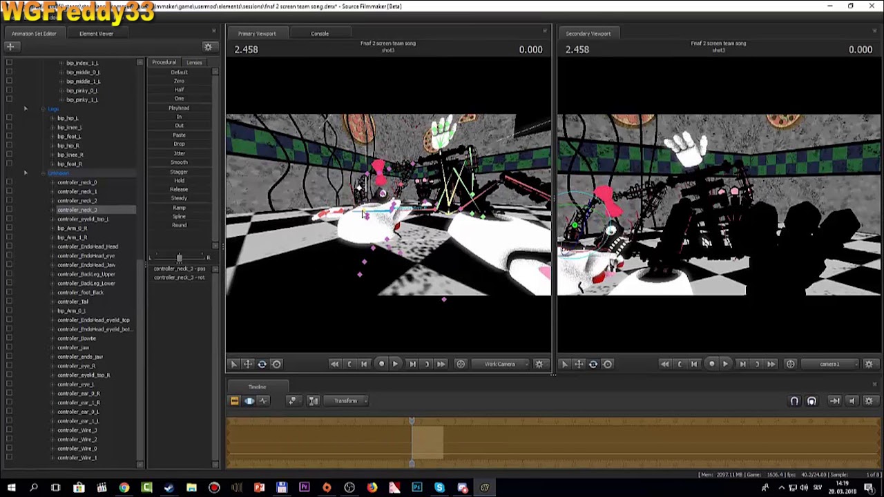This screenshot has height=497, width=884.
Task: Click the playhead marker on the timeline
Action: coord(412,421)
